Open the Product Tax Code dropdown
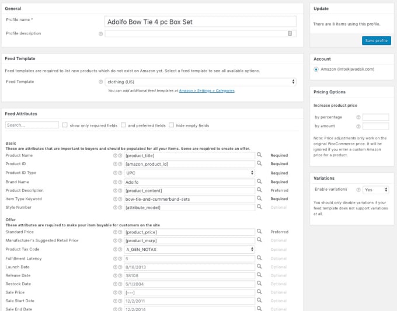Viewport: 397px width, 311px height. (189, 249)
